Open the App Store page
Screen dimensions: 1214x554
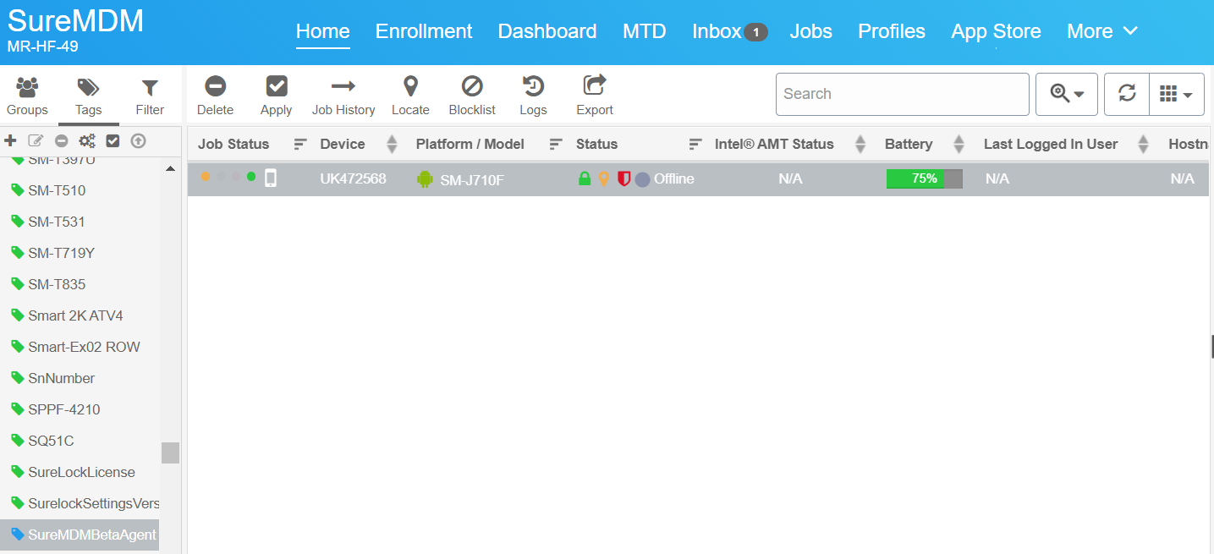(996, 31)
